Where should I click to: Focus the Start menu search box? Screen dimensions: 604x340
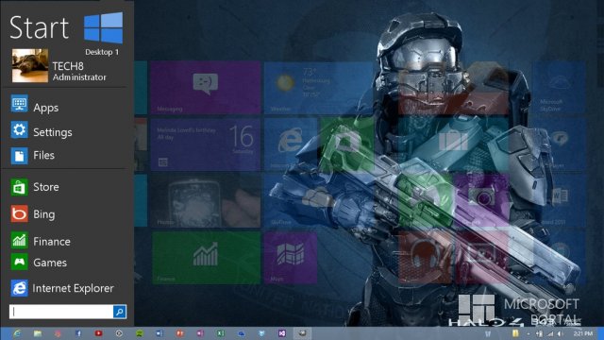(x=60, y=312)
